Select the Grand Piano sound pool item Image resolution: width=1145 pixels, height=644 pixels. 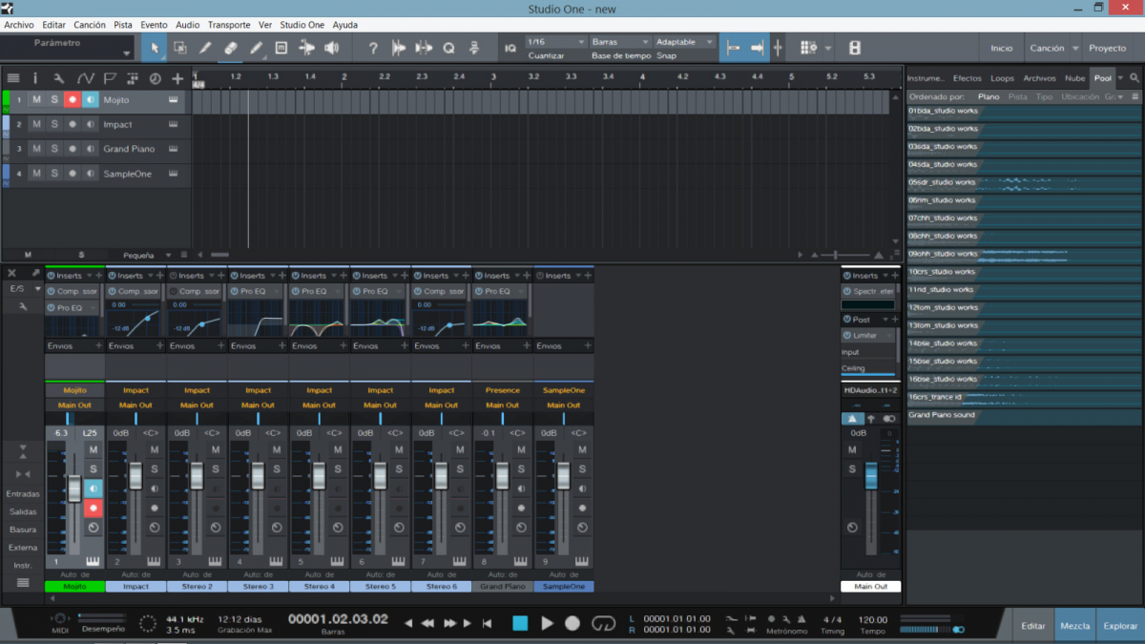pyautogui.click(x=1022, y=415)
